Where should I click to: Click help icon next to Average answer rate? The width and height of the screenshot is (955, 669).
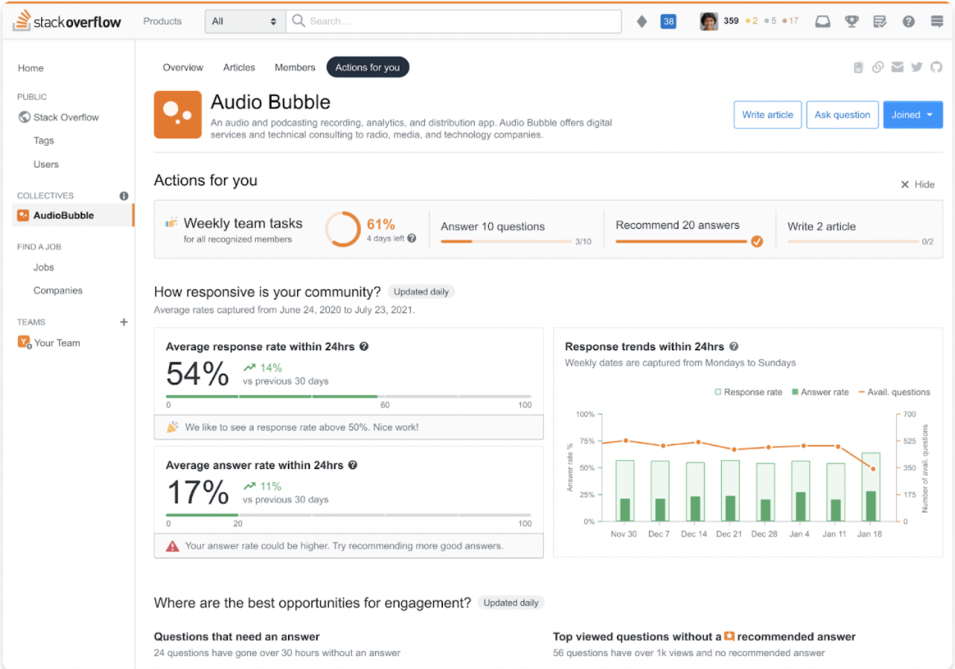coord(353,465)
